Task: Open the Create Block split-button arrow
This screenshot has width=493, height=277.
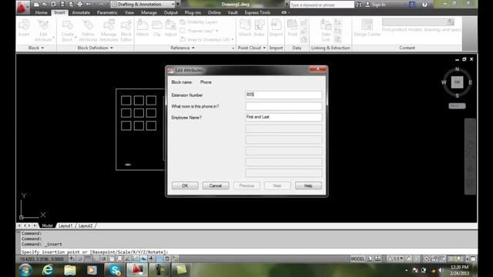Action: click(x=75, y=38)
